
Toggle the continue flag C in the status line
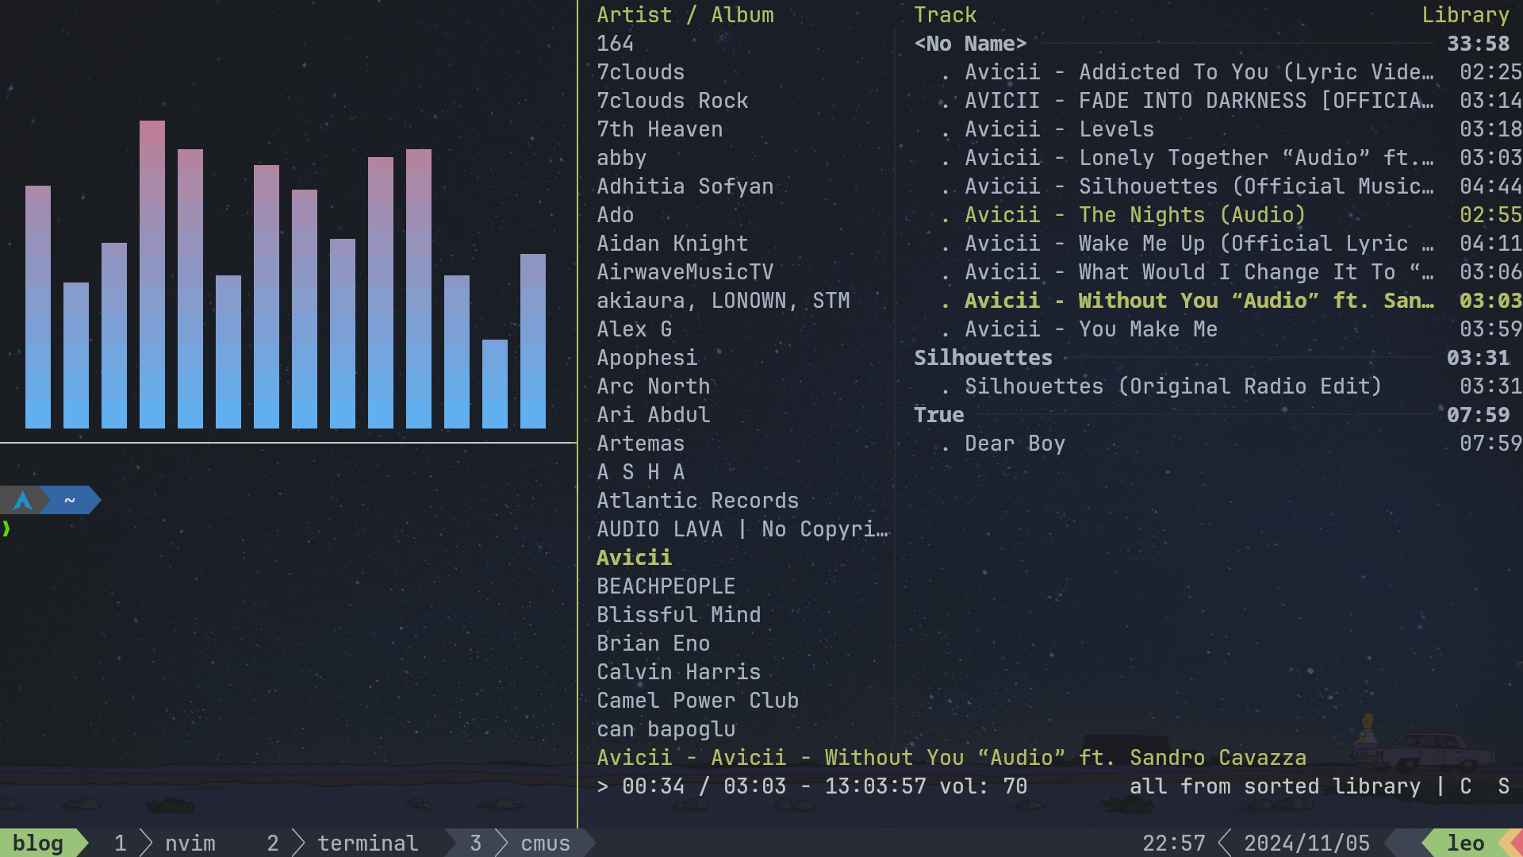coord(1465,786)
